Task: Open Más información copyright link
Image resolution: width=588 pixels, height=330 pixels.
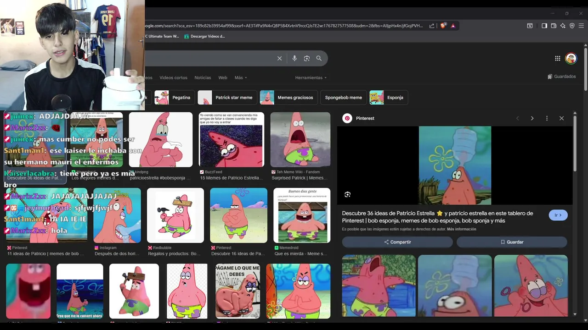Action: tap(462, 229)
